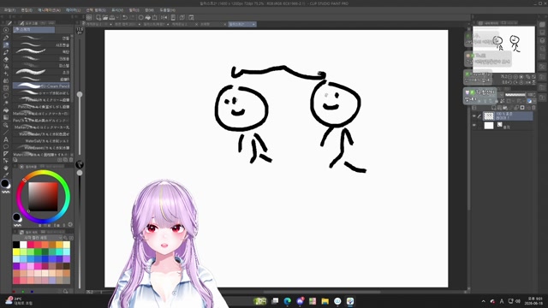548x308 pixels.
Task: Open the Filter menu
Action: point(134,10)
